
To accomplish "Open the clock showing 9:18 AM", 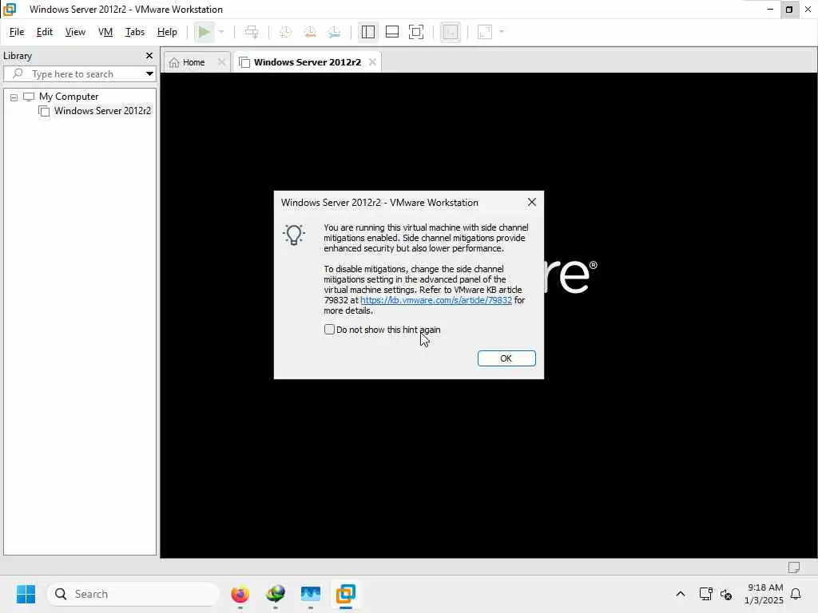I will pos(764,594).
